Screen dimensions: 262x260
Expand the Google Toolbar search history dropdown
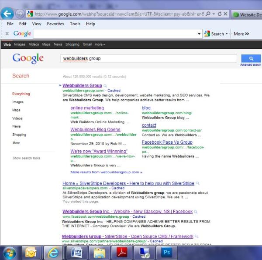pos(199,34)
